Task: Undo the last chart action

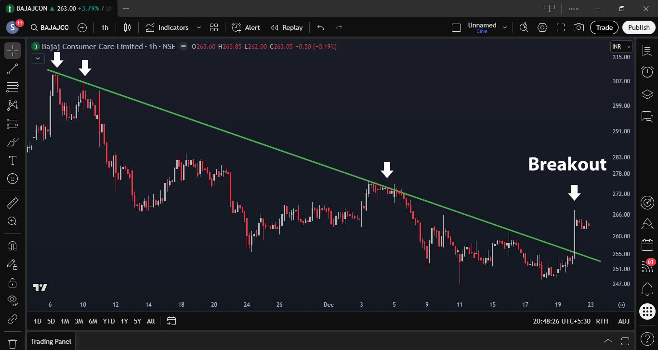Action: (321, 27)
